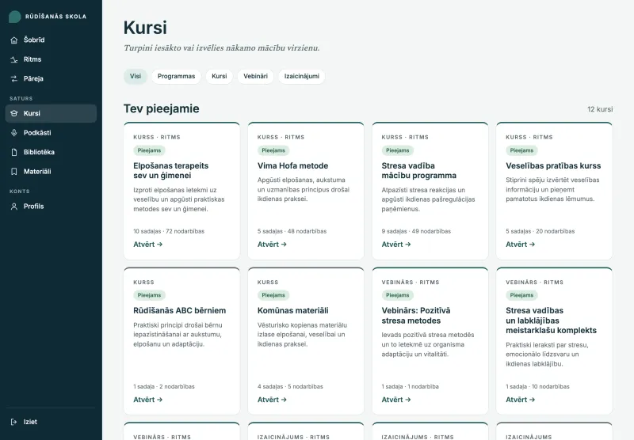Click Stresa vadības un labklājības meistarklašu title
Screen dimensions: 634x440
pos(551,321)
